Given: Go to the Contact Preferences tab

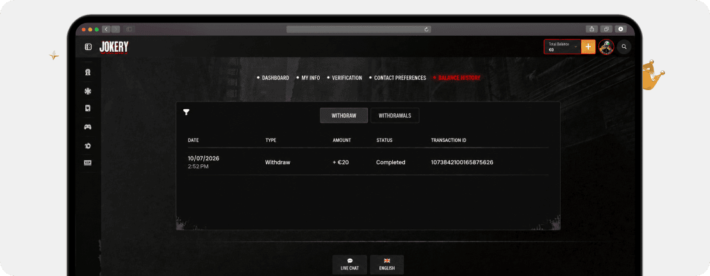Looking at the screenshot, I should click(400, 78).
